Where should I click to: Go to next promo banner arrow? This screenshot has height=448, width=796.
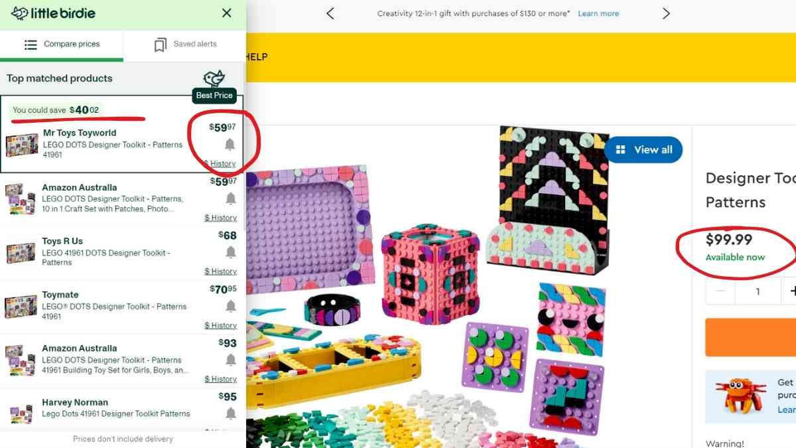tap(667, 13)
